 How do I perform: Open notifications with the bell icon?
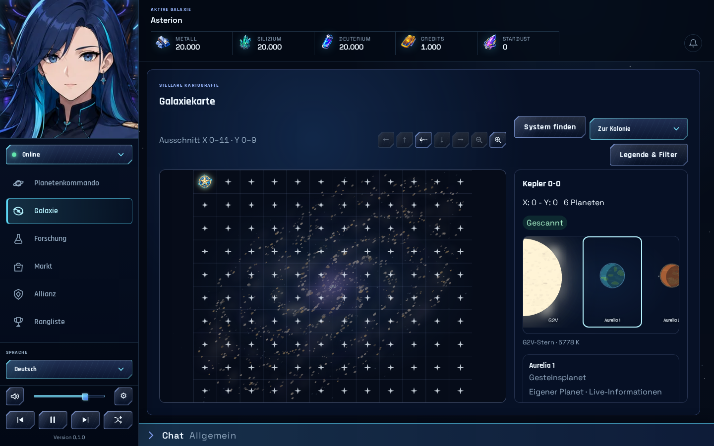[693, 43]
